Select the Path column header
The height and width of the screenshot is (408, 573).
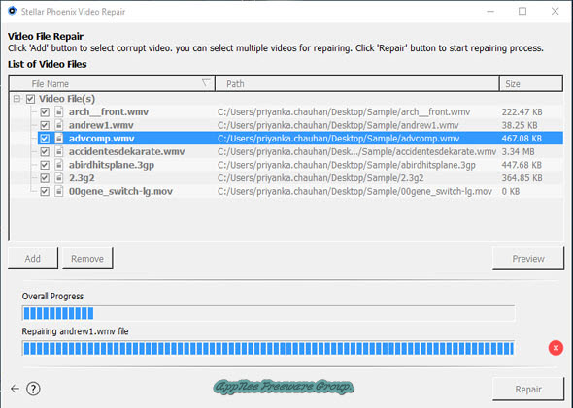pyautogui.click(x=357, y=83)
